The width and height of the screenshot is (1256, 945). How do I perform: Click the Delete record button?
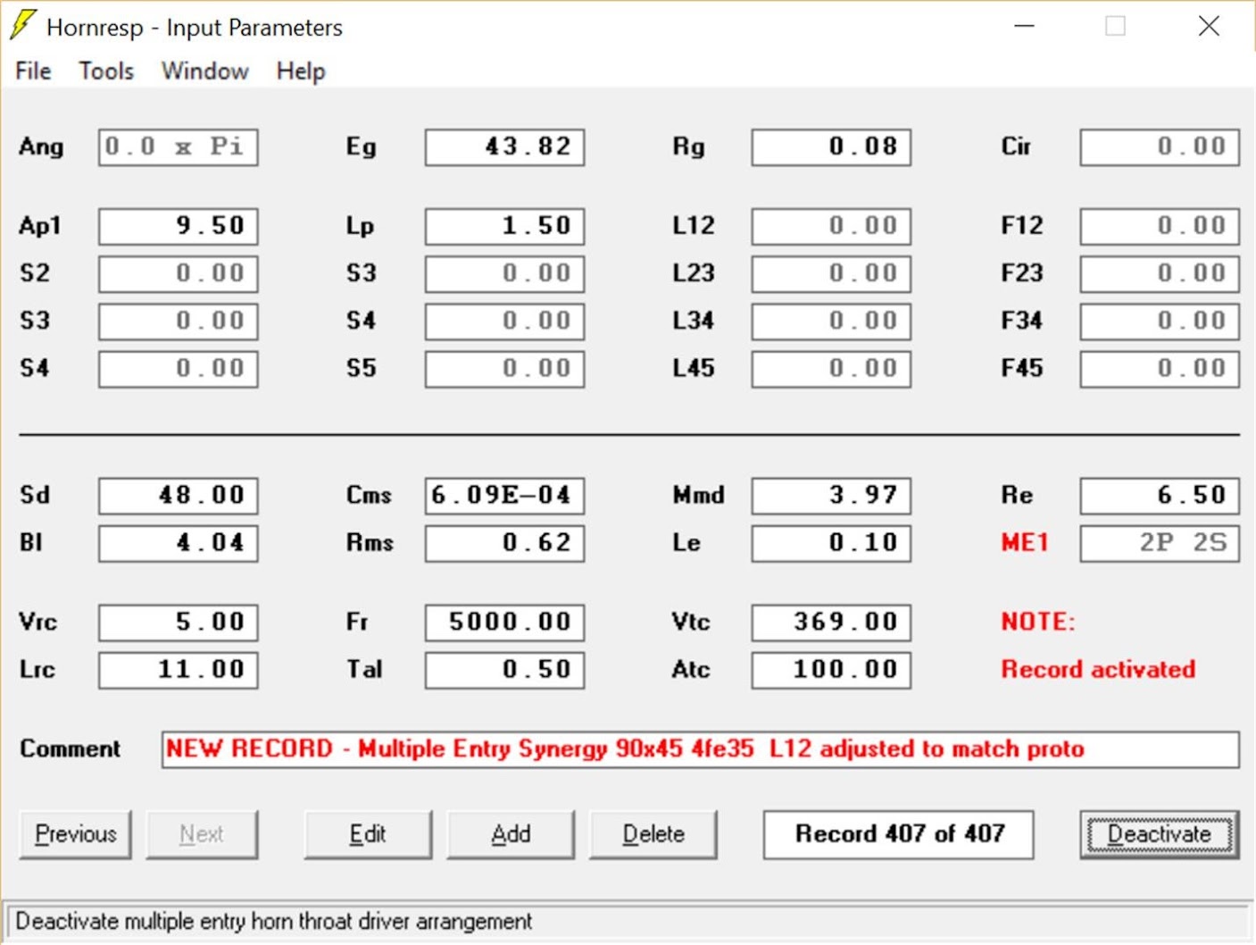653,834
